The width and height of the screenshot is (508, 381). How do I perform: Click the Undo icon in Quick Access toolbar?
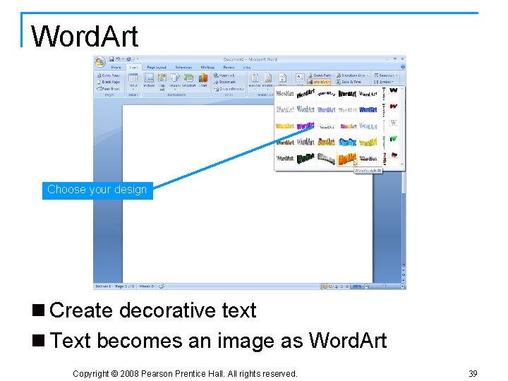118,59
